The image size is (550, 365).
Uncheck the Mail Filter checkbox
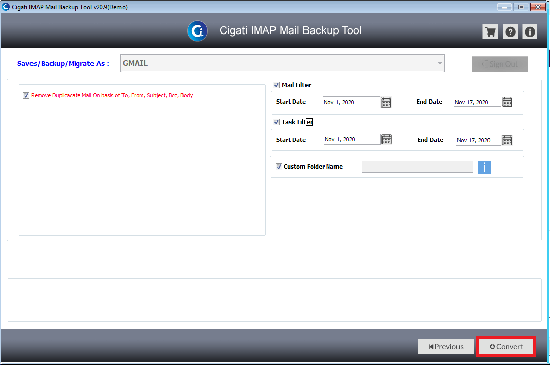pyautogui.click(x=277, y=85)
